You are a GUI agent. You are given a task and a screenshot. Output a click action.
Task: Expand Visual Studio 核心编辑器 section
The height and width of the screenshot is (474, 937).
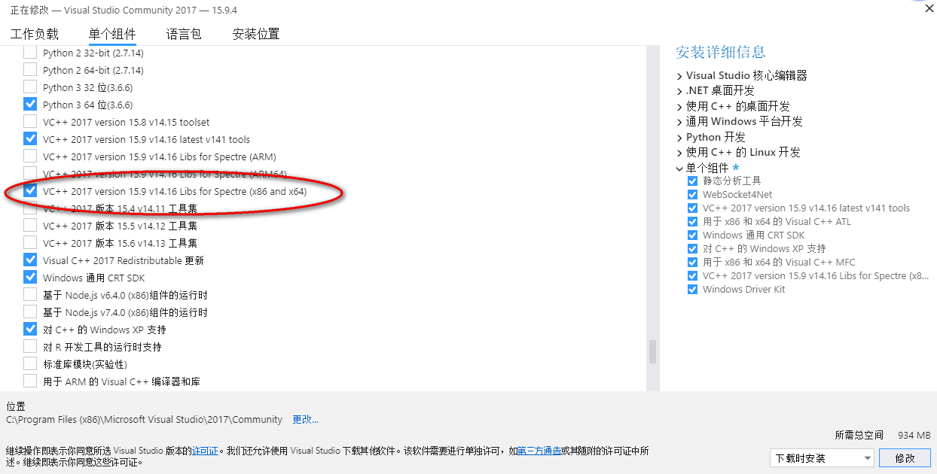680,76
